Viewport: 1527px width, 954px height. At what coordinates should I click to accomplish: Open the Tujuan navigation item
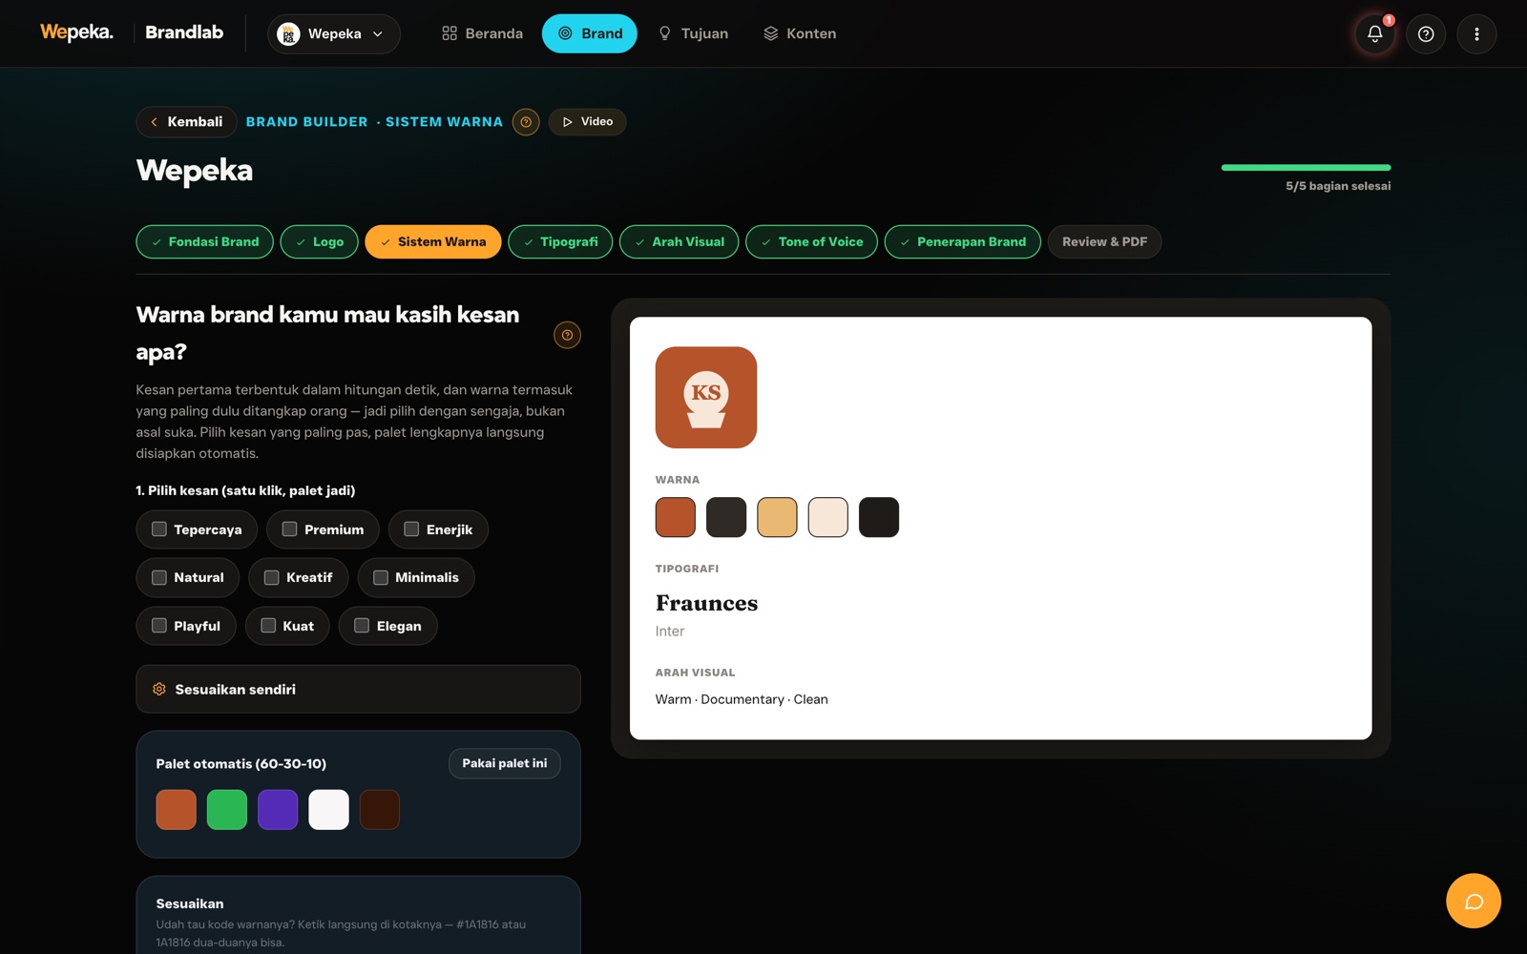pos(694,33)
